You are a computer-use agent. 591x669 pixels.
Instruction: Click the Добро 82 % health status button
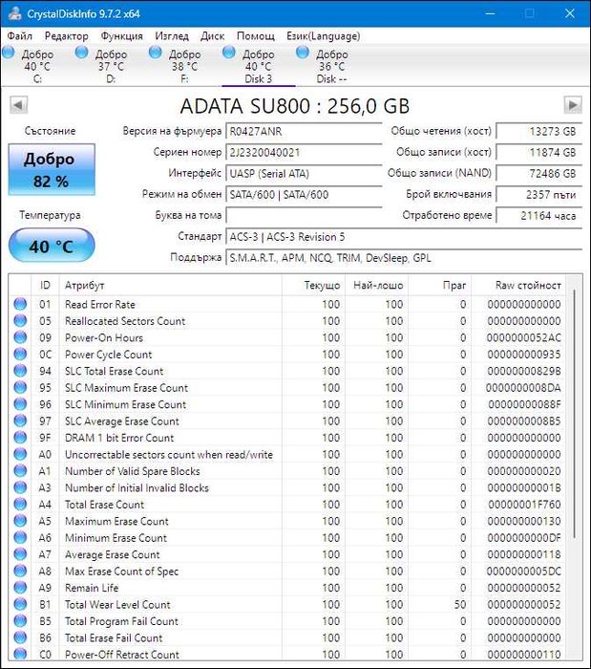[52, 170]
